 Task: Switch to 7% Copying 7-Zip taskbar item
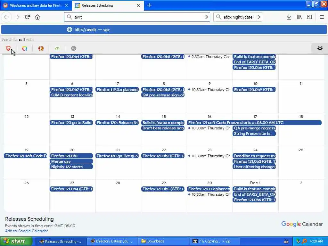(215, 242)
